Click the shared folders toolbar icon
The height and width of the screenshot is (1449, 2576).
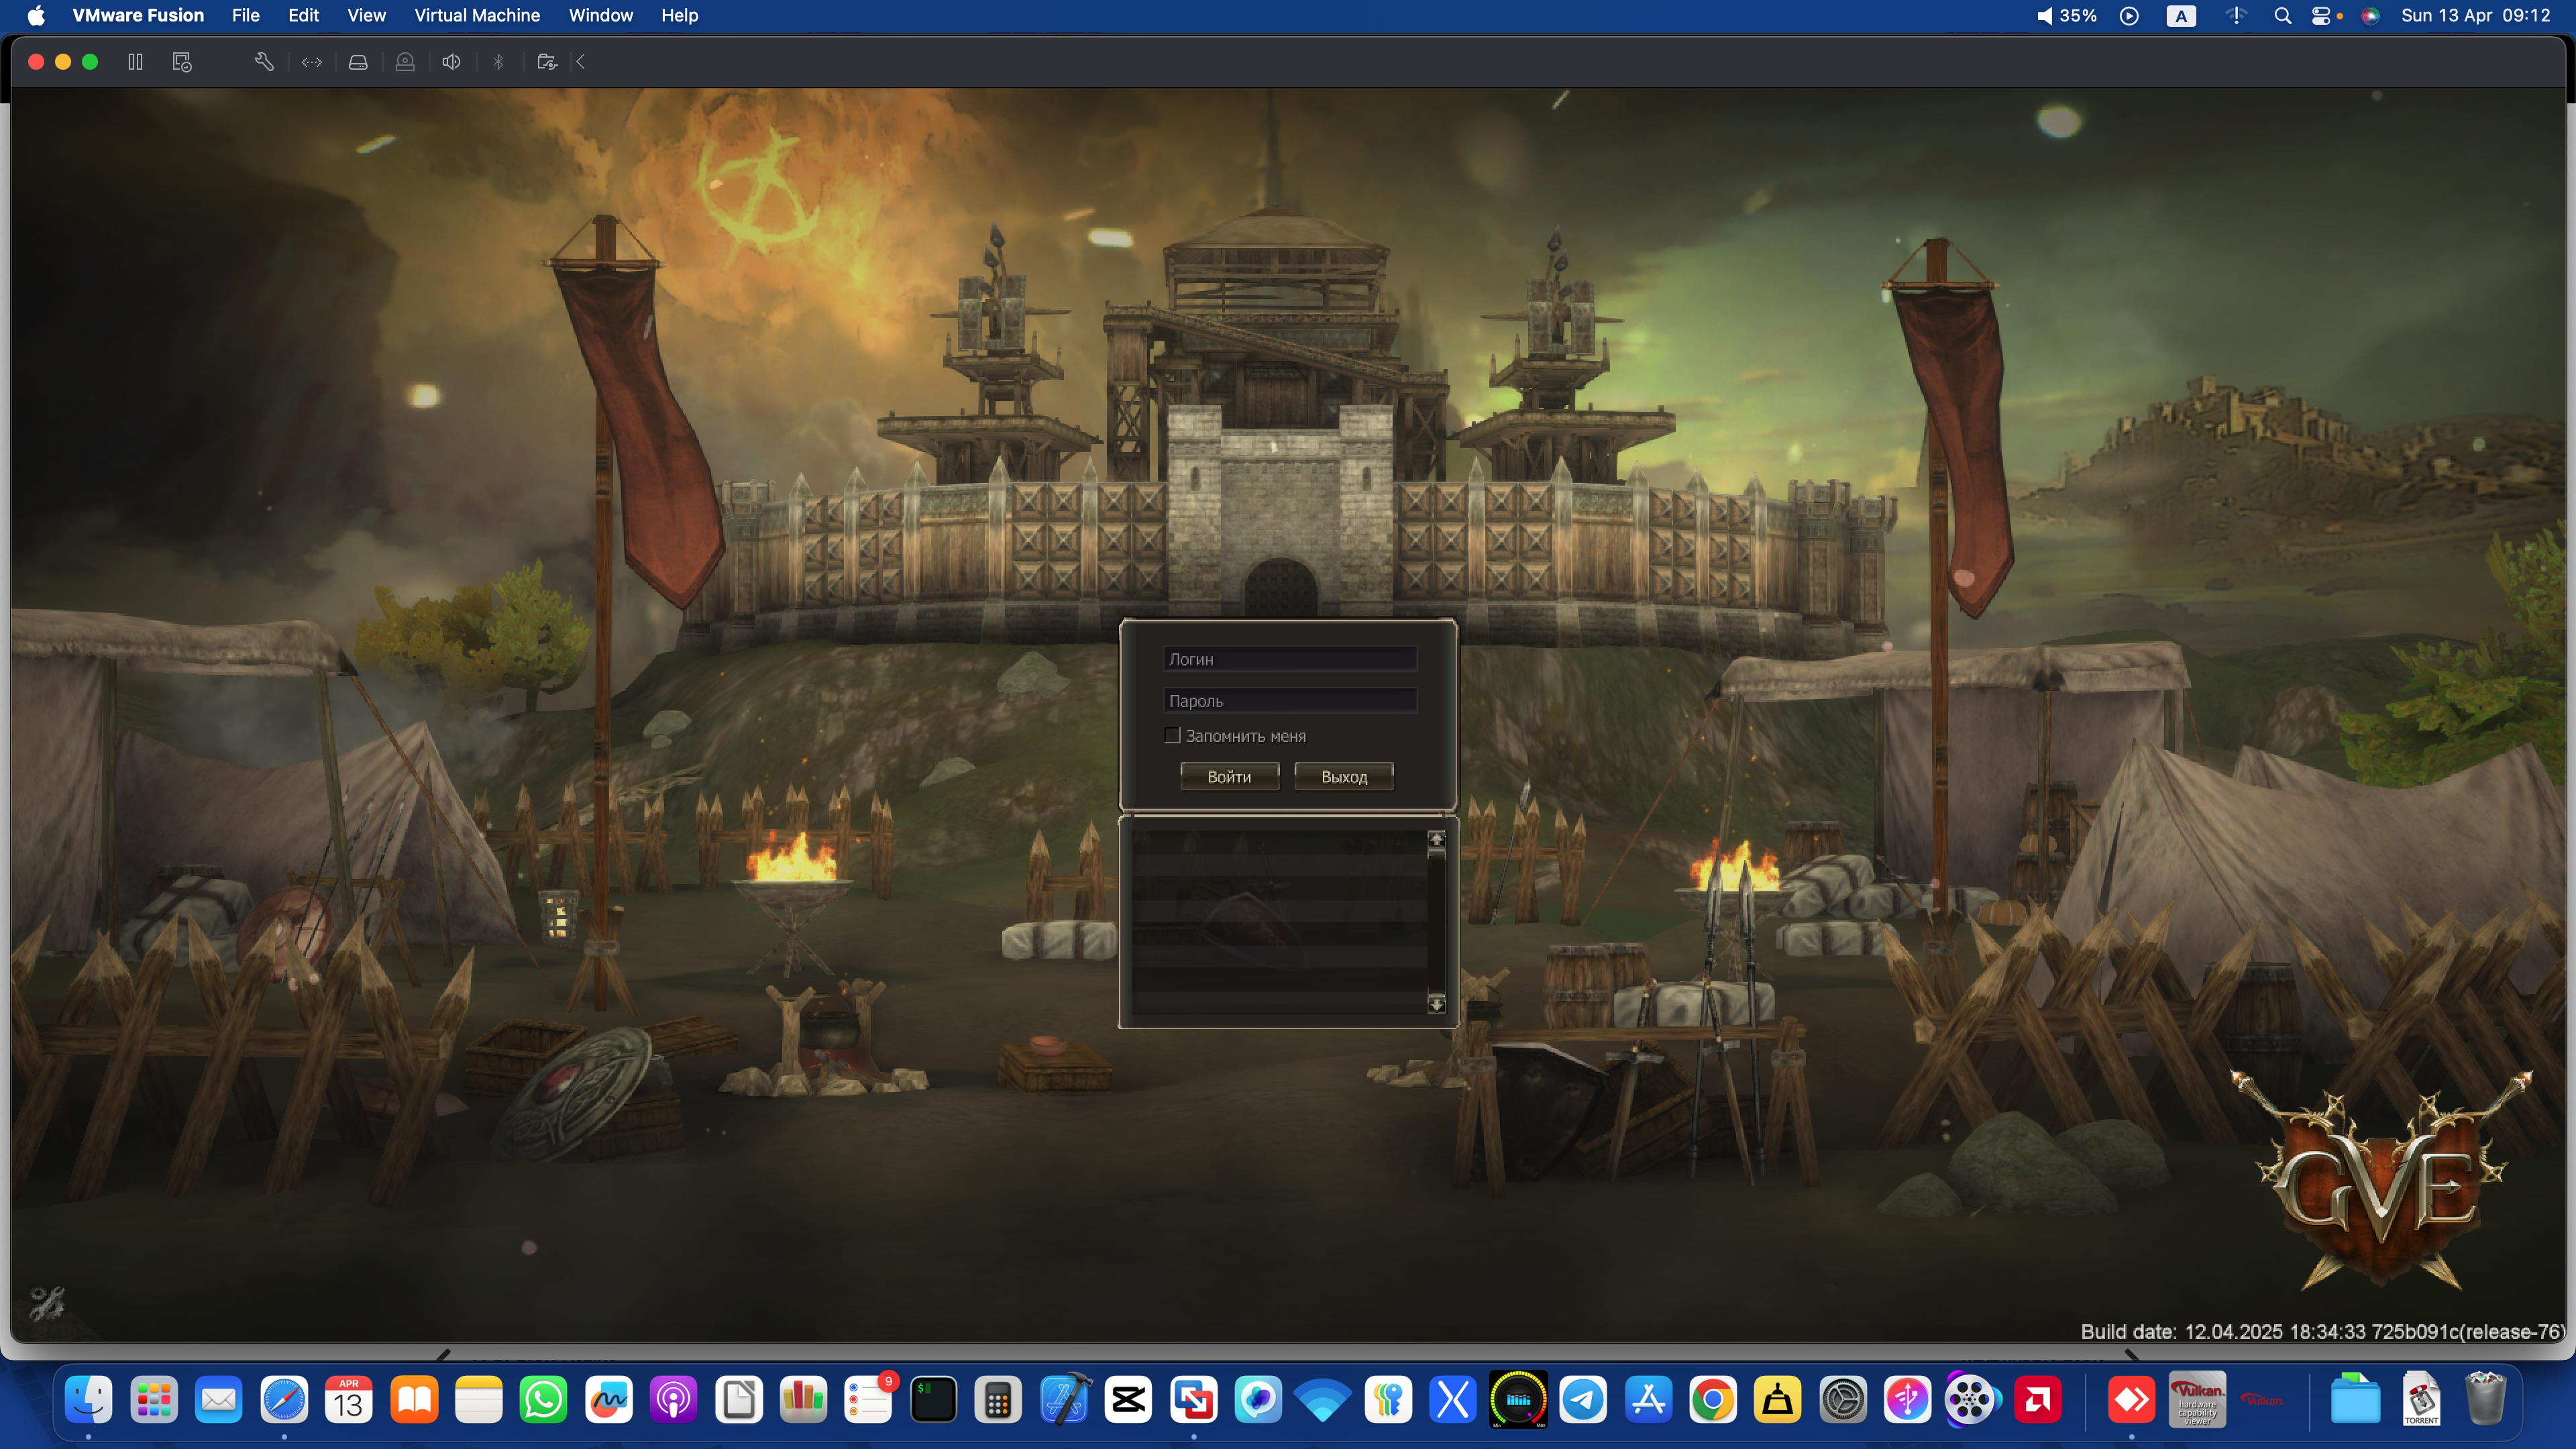(546, 62)
